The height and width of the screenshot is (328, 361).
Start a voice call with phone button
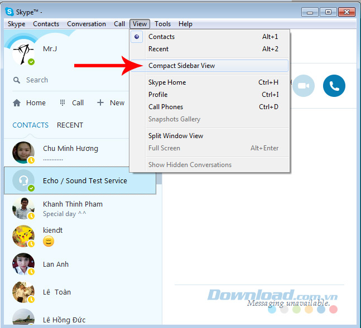(334, 86)
